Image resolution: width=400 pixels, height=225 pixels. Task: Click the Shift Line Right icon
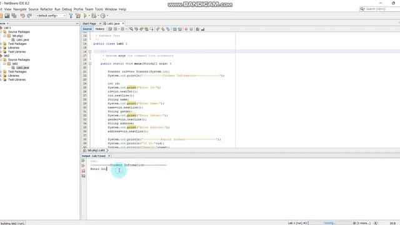pyautogui.click(x=179, y=29)
